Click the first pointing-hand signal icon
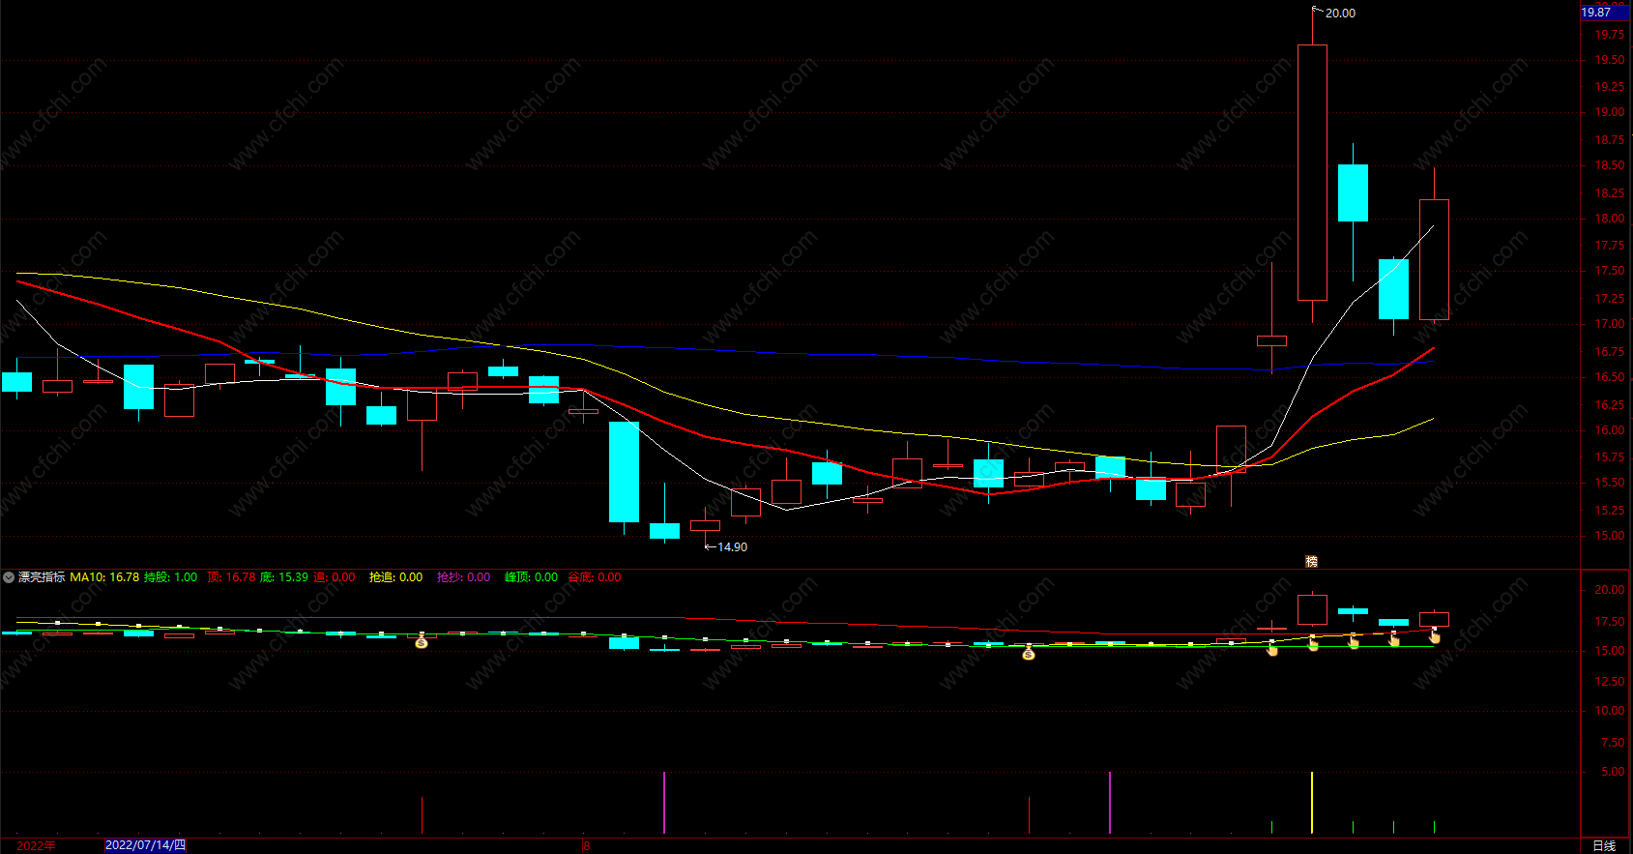The width and height of the screenshot is (1633, 854). 1272,649
